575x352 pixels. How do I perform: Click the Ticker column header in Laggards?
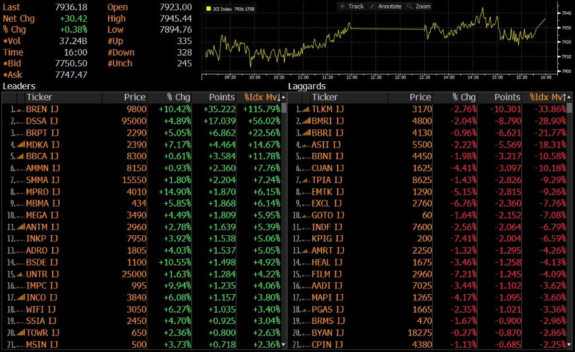point(325,97)
